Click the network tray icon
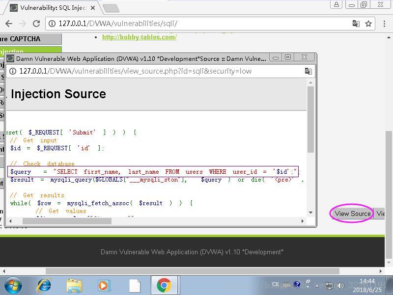 [x=329, y=286]
